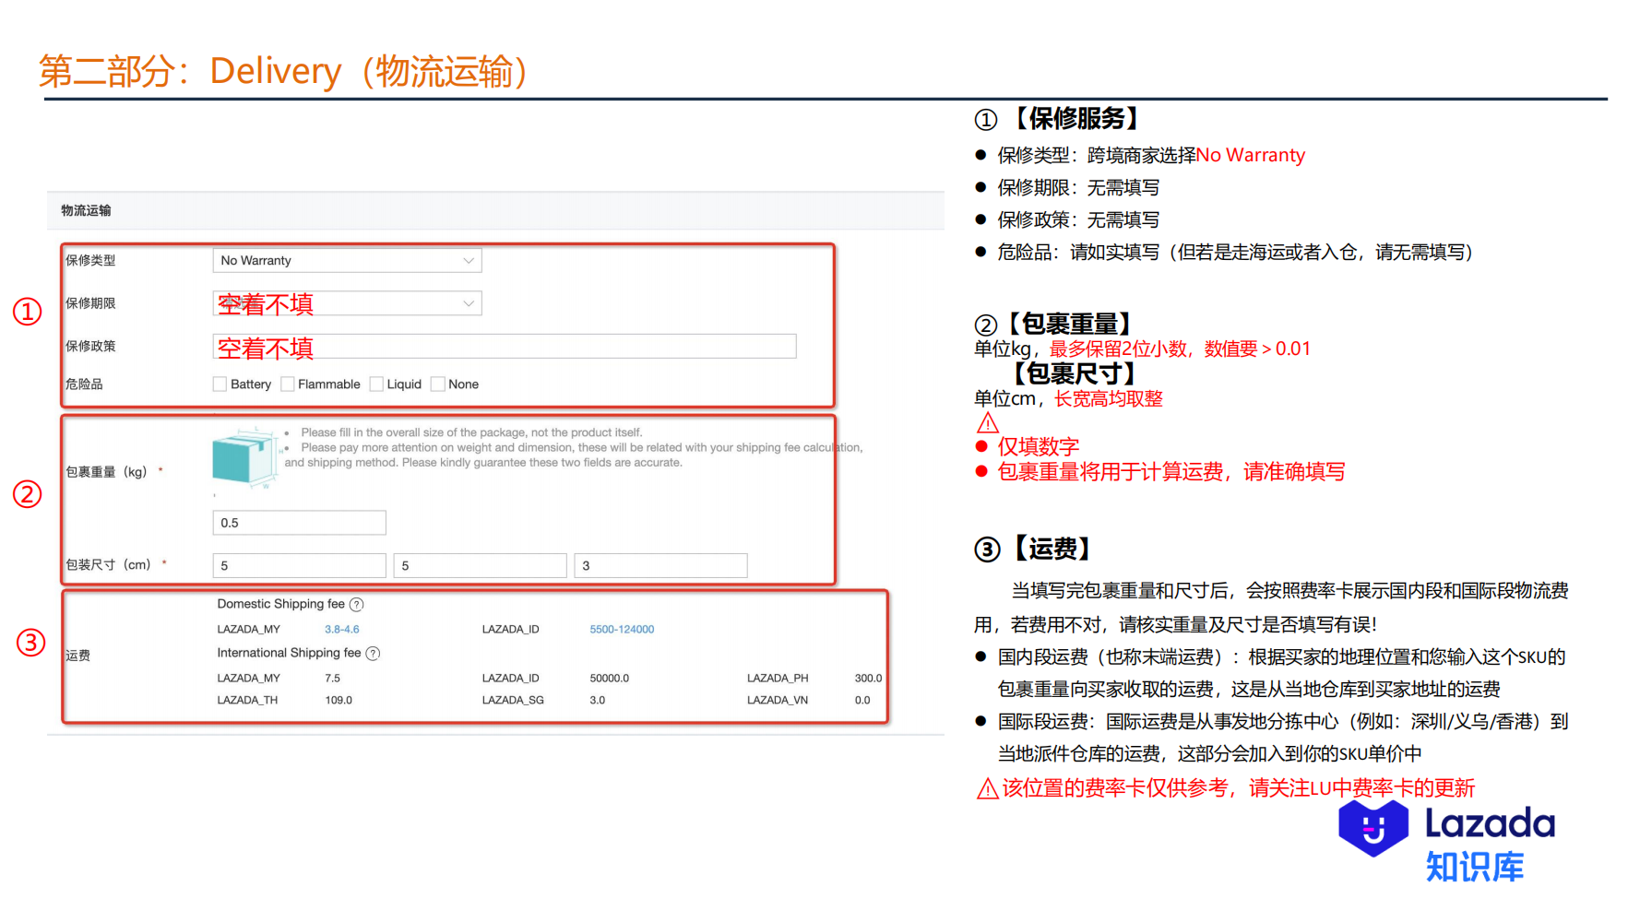Select the None checkbox under 危险品
This screenshot has height=922, width=1640.
[x=438, y=384]
